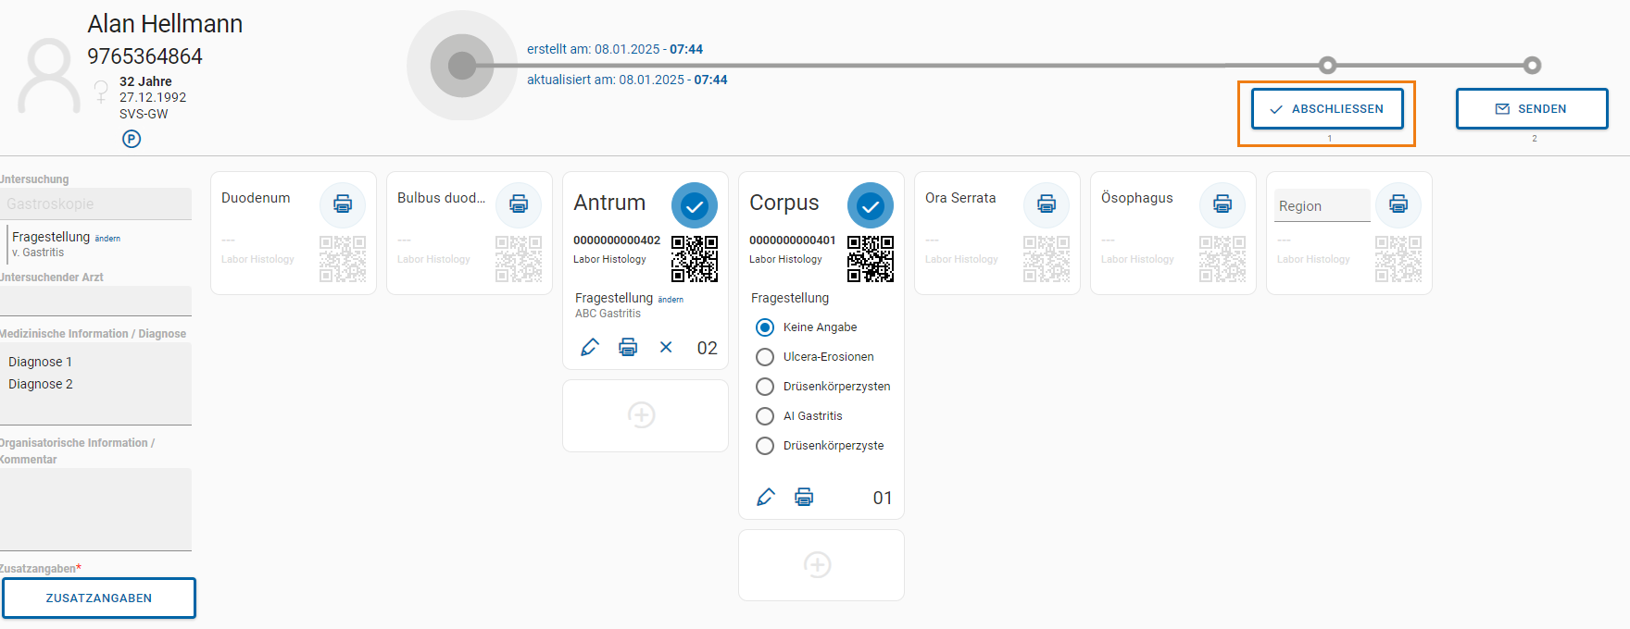
Task: Click the ABC Gastritis text in Antrum
Action: click(608, 314)
